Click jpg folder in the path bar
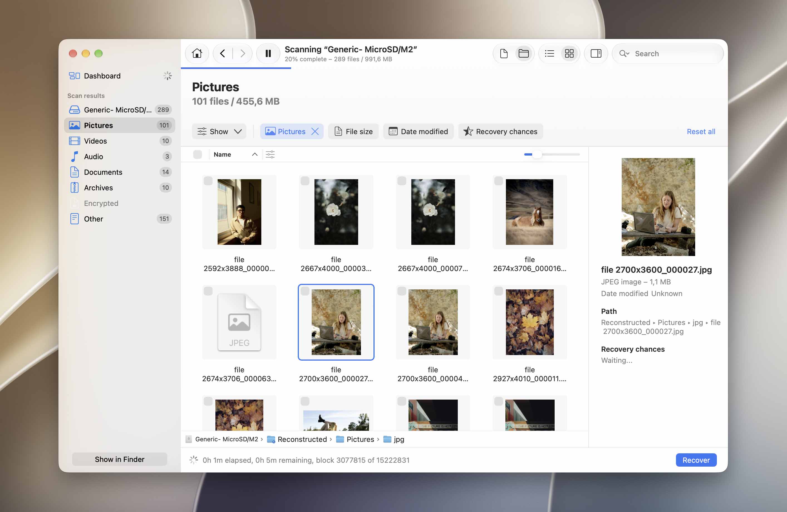787x512 pixels. coord(394,439)
